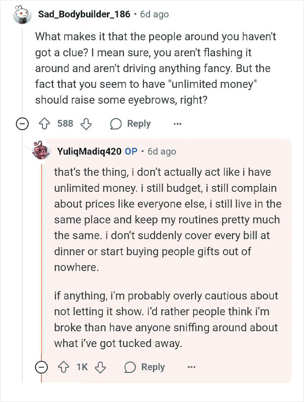Click the 588 vote count display
The width and height of the screenshot is (304, 402).
[65, 123]
